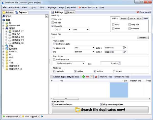Image resolution: width=153 pixels, height=120 pixels.
Task: Expand the Administrator tree node
Action: [3, 25]
